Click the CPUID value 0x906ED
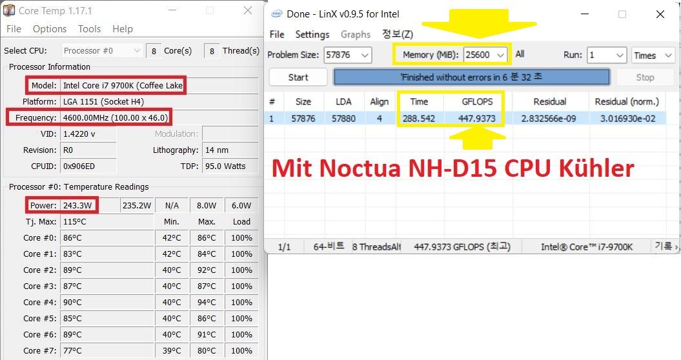The height and width of the screenshot is (360, 681). coord(88,166)
